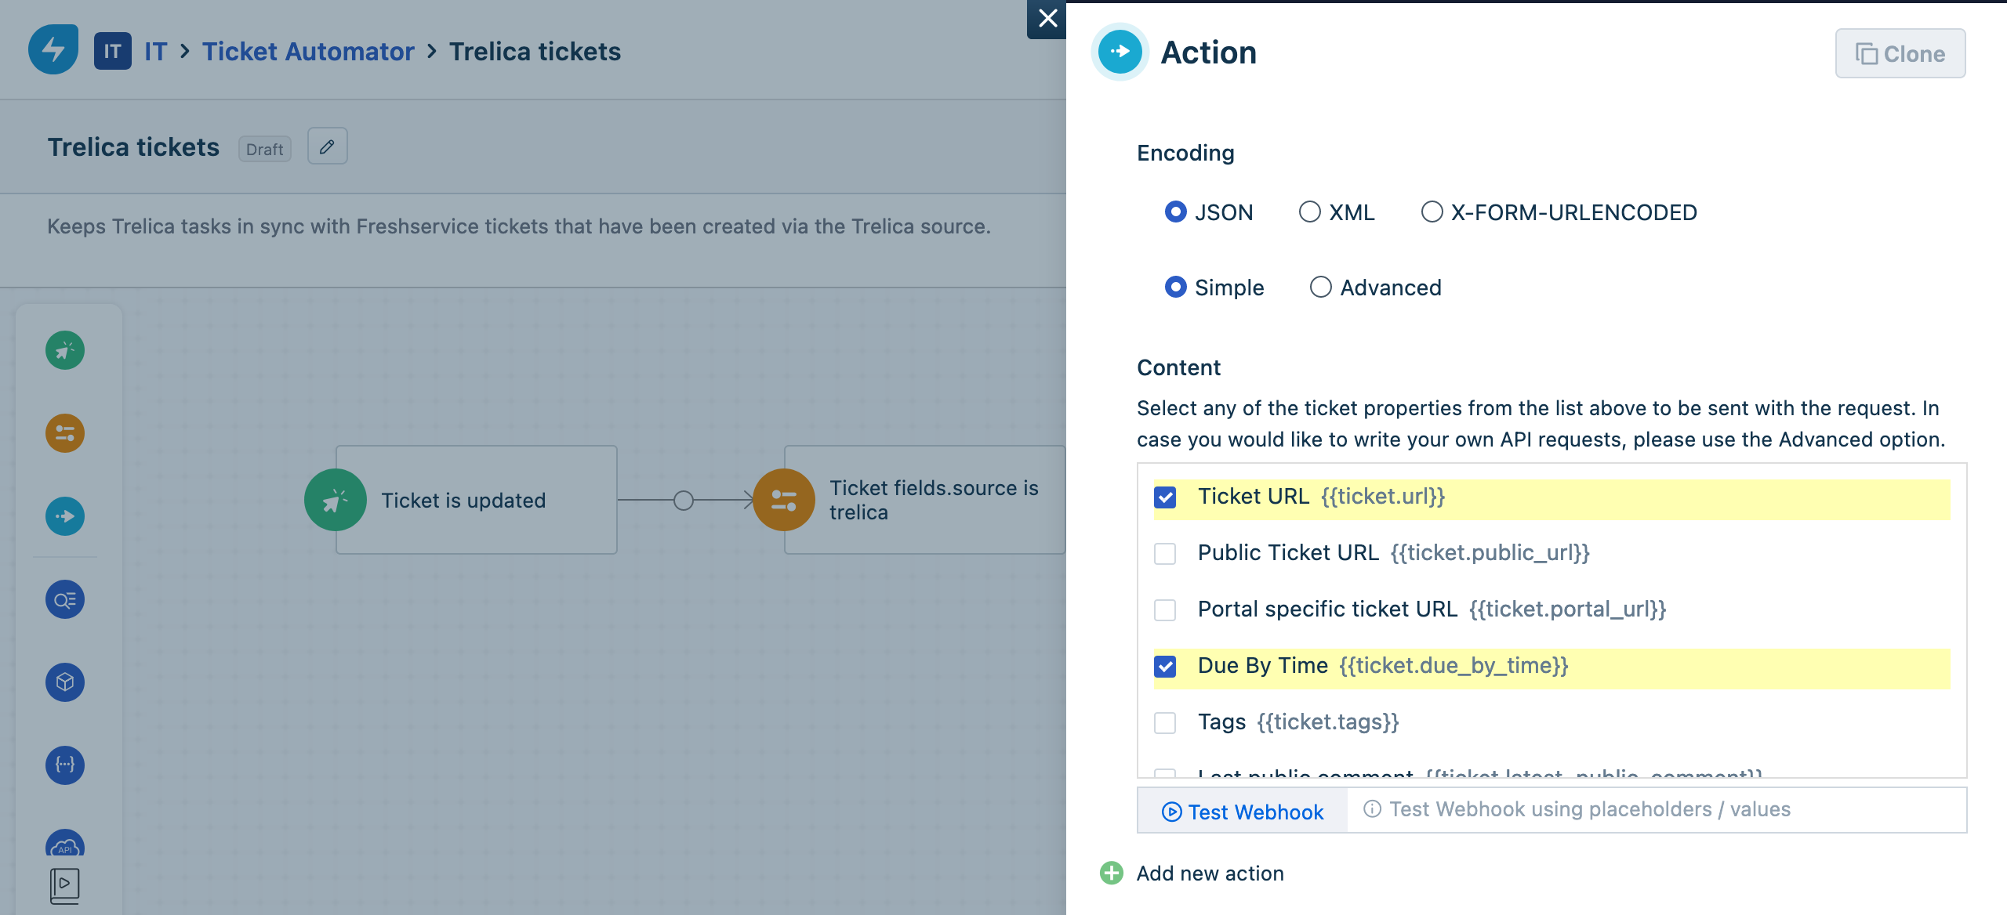Choose the Advanced content mode
2007x915 pixels.
point(1321,287)
